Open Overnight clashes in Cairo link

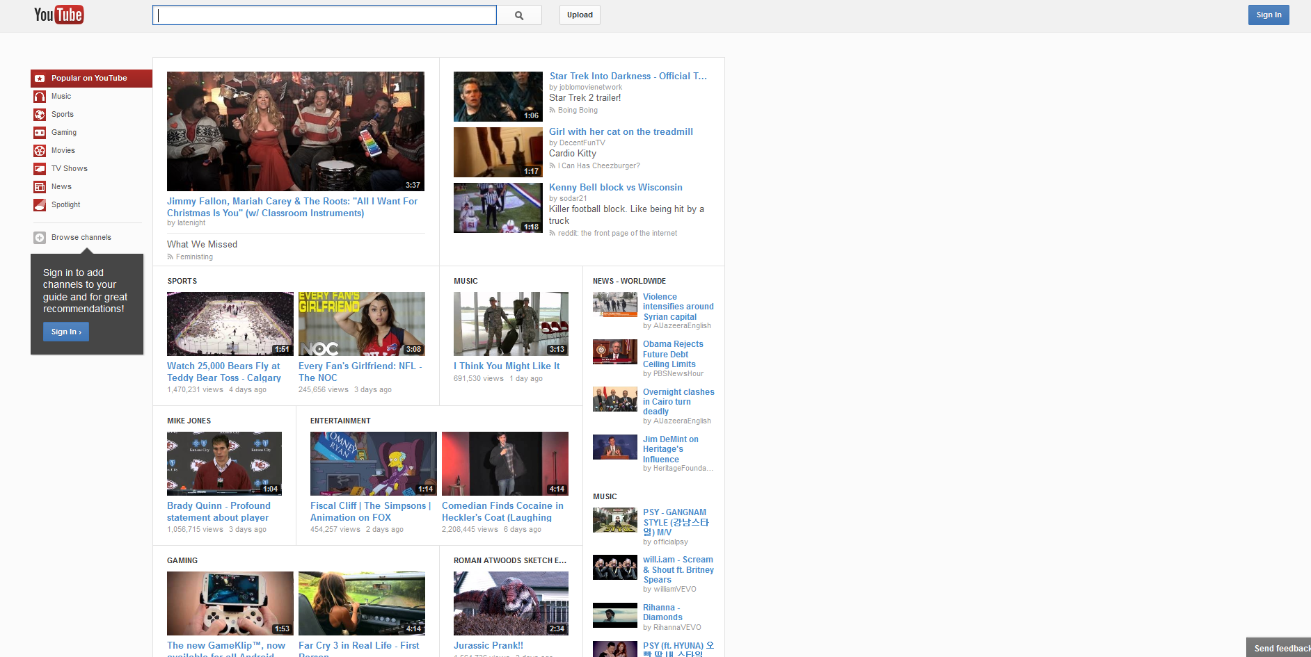678,402
